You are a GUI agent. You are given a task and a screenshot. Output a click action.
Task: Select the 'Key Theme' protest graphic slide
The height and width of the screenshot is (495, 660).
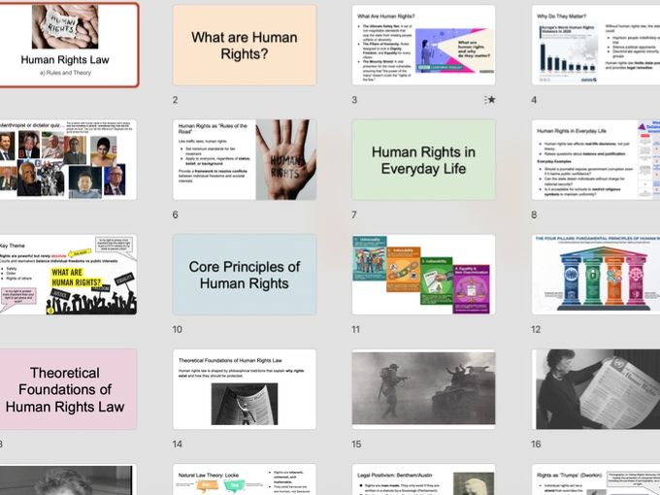pyautogui.click(x=68, y=275)
